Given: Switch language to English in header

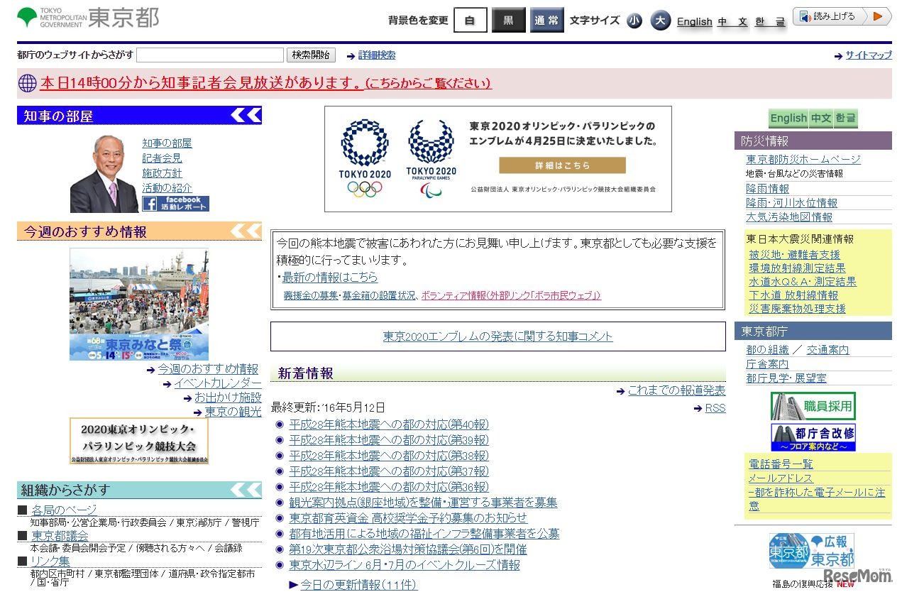Looking at the screenshot, I should pos(694,21).
